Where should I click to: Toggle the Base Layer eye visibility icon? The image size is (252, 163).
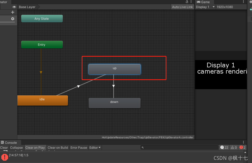14,7
